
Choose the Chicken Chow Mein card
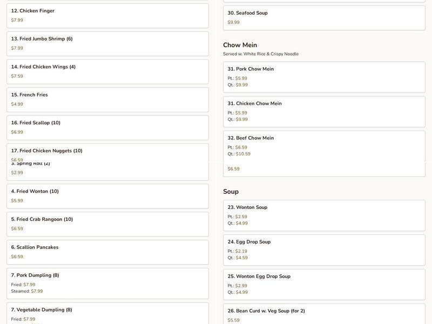click(324, 112)
